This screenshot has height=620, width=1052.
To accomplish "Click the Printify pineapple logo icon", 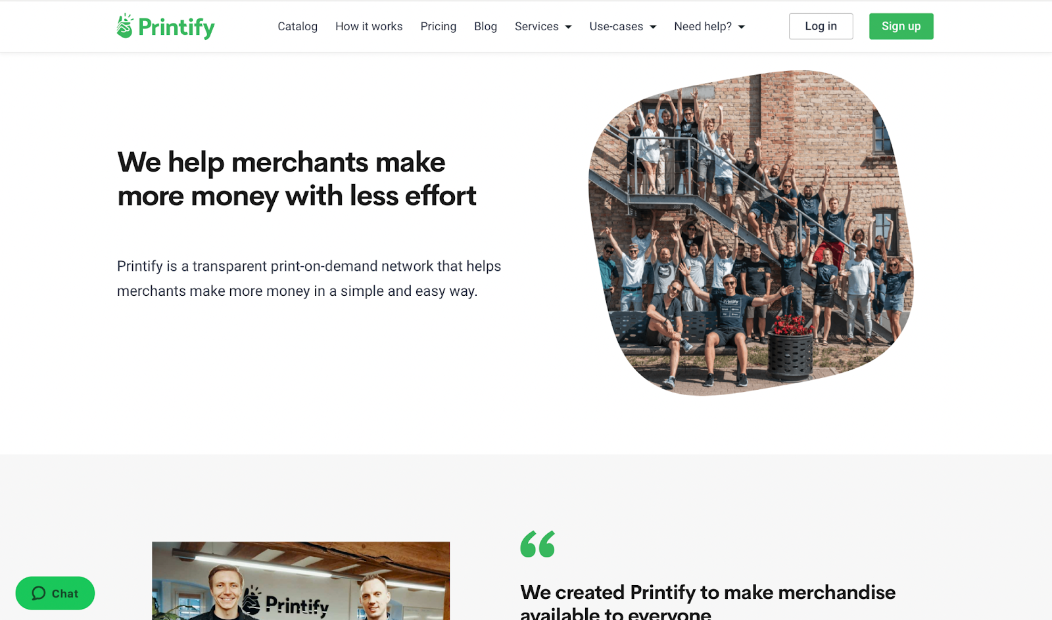I will pyautogui.click(x=125, y=26).
